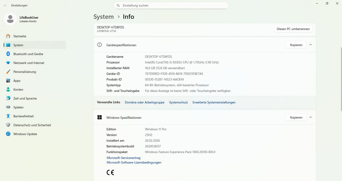This screenshot has width=342, height=181.
Task: Open the Systemschutz link
Action: 178,102
